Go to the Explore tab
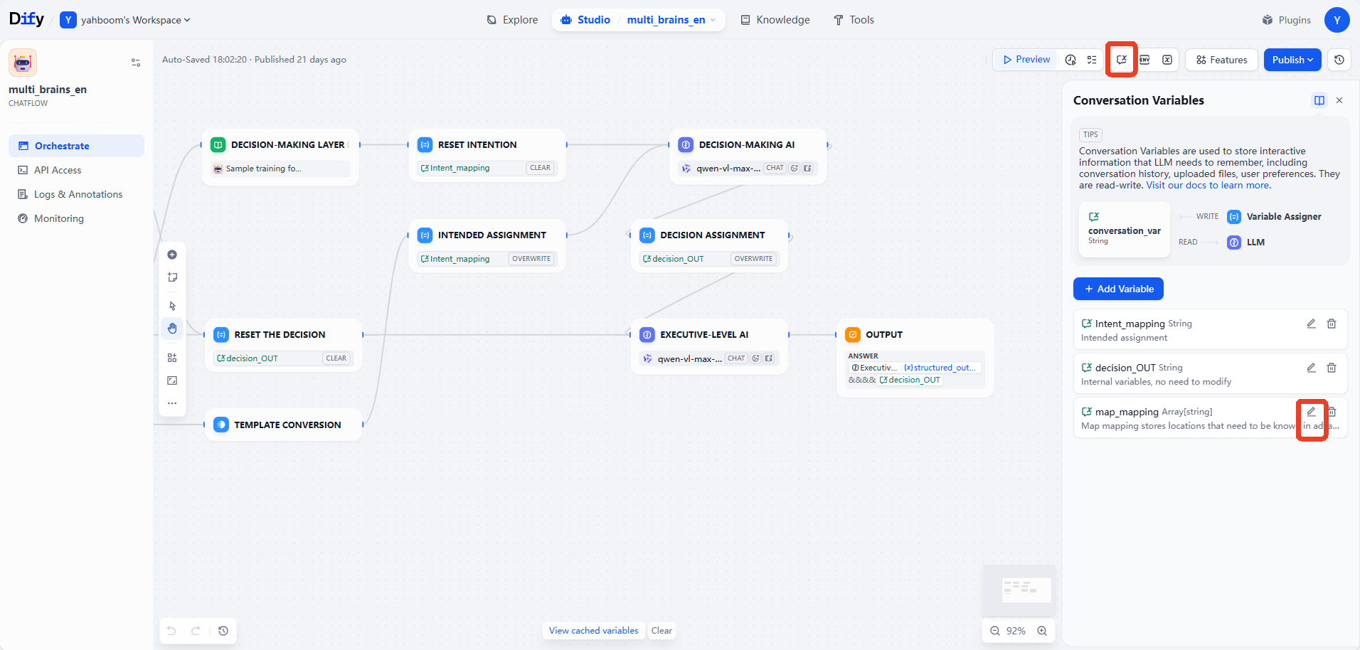Viewport: 1360px width, 650px height. 512,20
